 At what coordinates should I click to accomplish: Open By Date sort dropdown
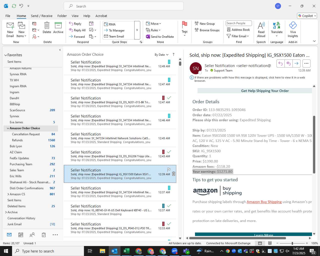pos(161,55)
